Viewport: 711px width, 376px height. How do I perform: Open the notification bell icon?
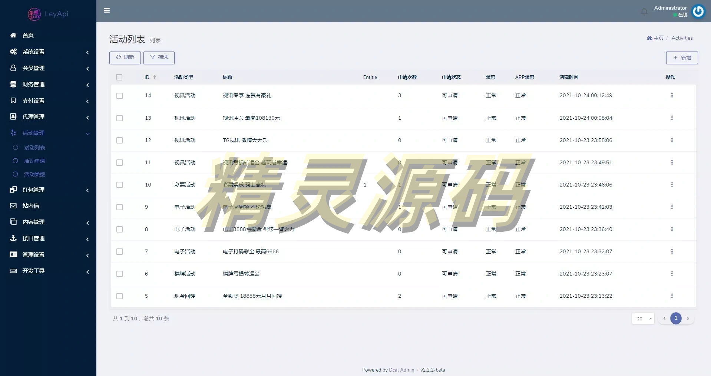[x=644, y=11]
